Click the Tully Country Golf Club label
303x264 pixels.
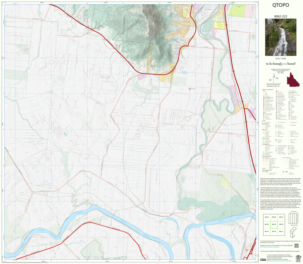239,6
